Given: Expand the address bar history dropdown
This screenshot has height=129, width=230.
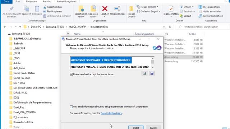Looking at the screenshot, I should pos(164,27).
